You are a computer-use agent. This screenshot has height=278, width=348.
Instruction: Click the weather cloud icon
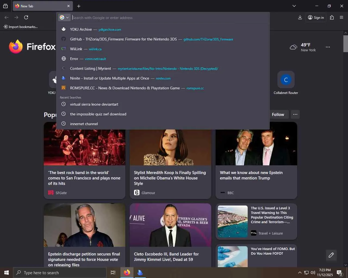(x=293, y=47)
